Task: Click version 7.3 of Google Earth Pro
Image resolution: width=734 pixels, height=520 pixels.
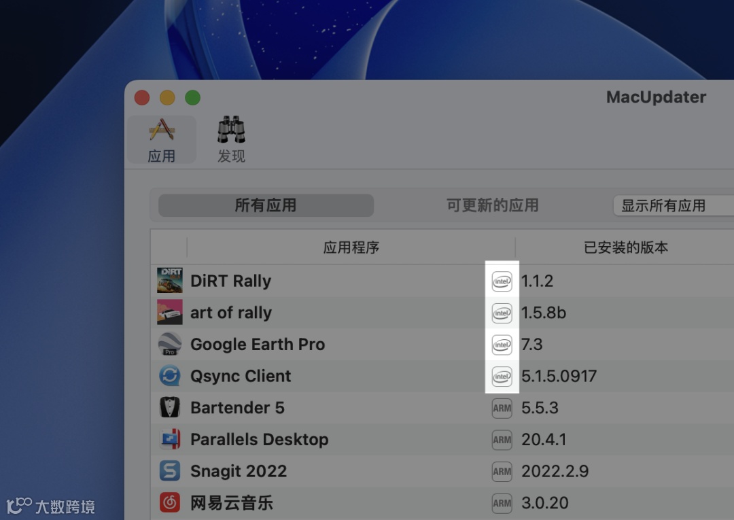Action: [531, 345]
